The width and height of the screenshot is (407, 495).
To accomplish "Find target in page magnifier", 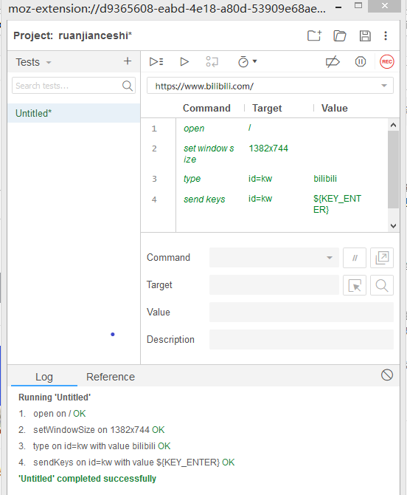I will coord(382,285).
